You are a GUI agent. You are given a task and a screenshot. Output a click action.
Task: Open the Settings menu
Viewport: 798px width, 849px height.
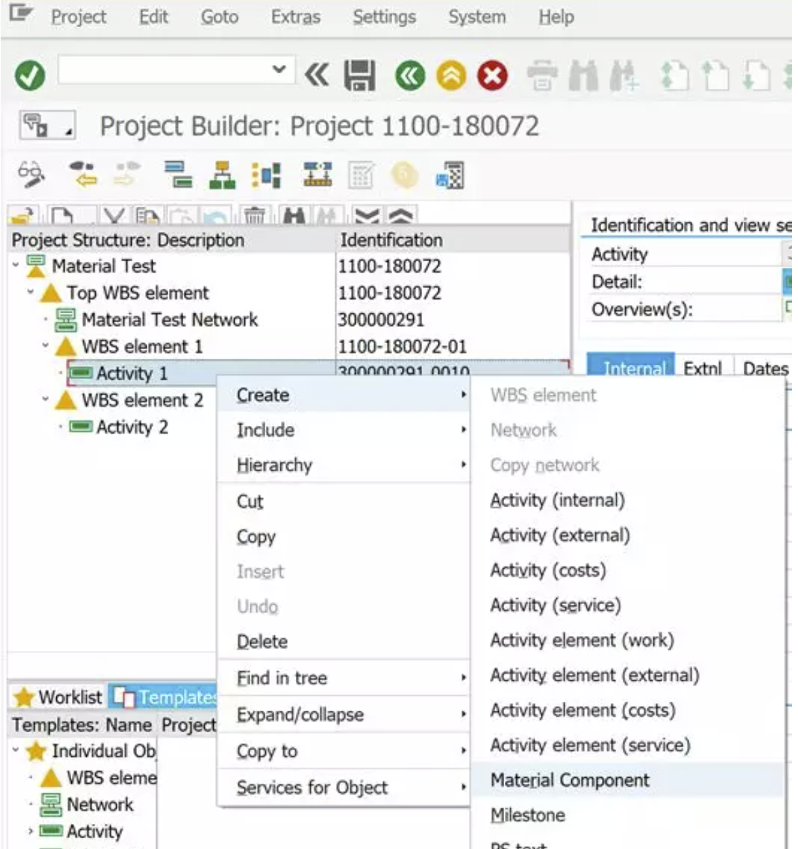click(x=384, y=17)
